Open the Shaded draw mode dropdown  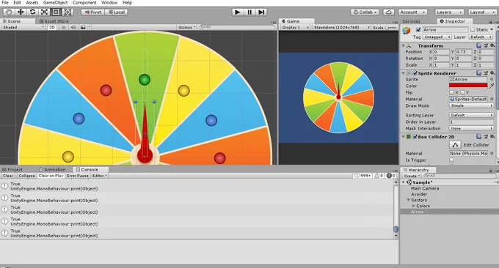click(23, 27)
